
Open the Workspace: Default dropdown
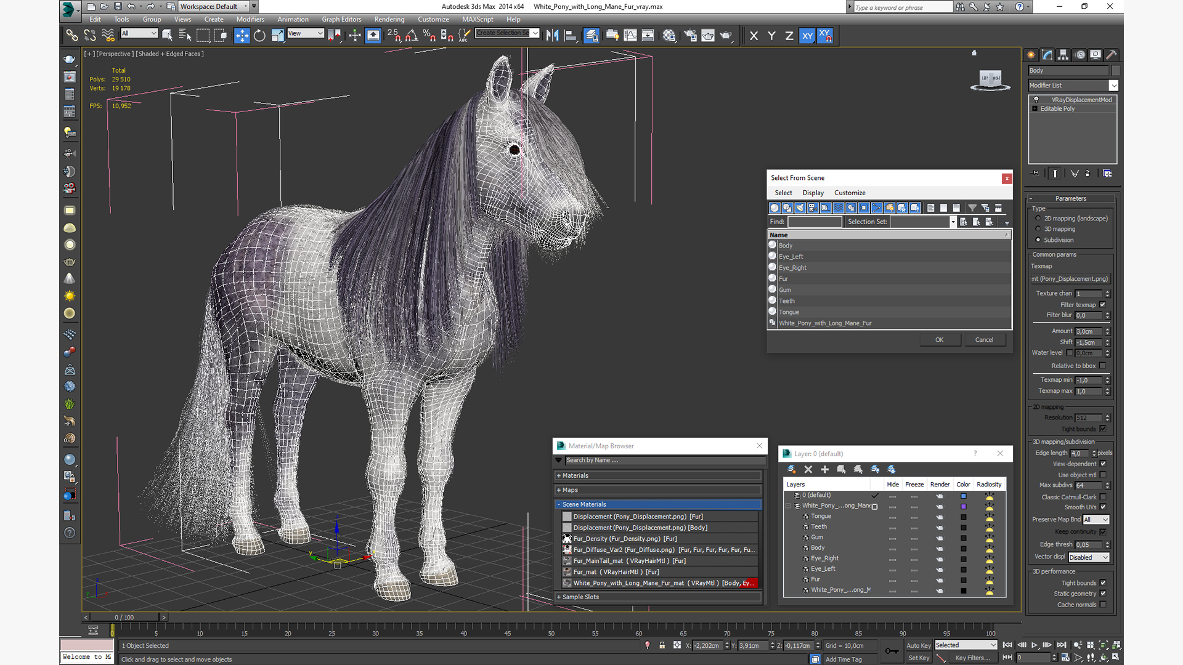(213, 7)
